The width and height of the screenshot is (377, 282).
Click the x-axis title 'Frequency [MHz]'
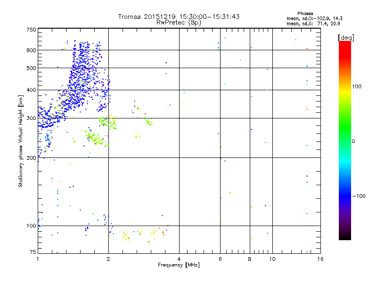pos(179,265)
